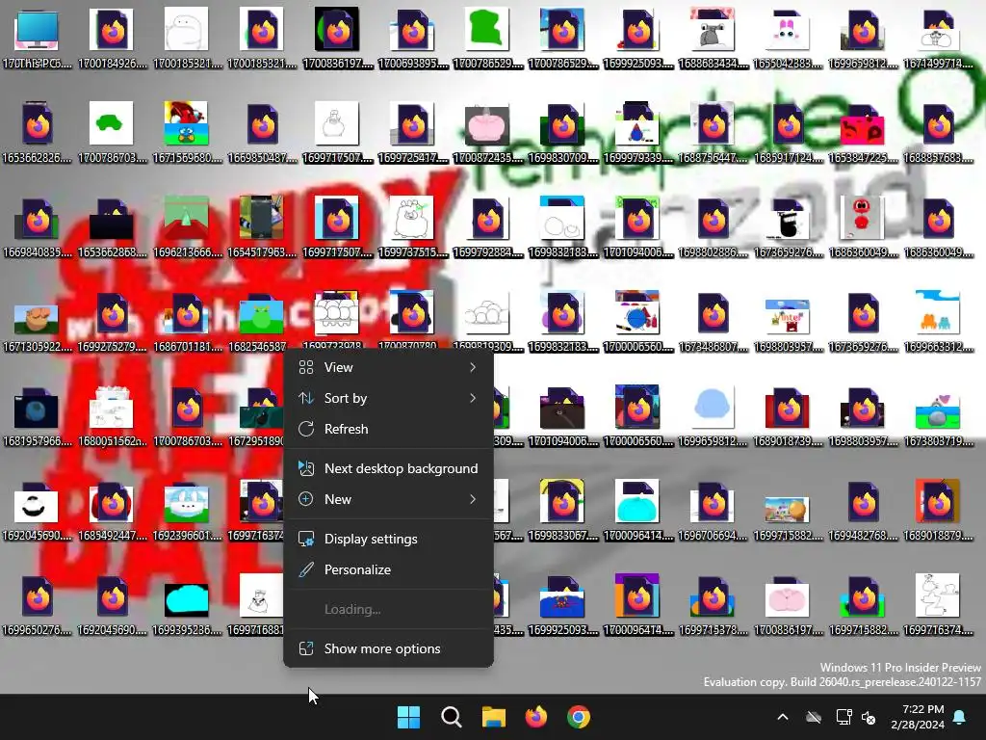Image resolution: width=986 pixels, height=740 pixels.
Task: Select dark blue image 1681957966
Action: (38, 416)
